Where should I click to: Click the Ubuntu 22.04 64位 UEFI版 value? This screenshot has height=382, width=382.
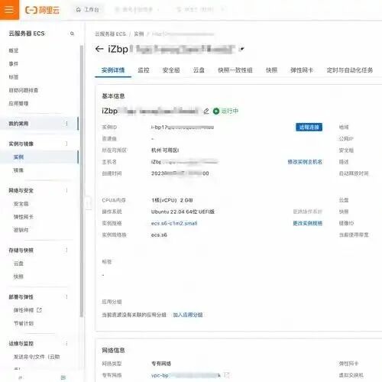pyautogui.click(x=183, y=212)
